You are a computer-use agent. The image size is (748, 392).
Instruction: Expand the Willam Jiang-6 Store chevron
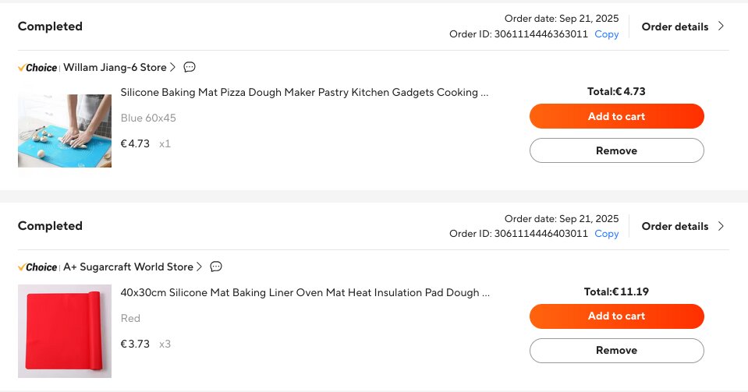173,67
